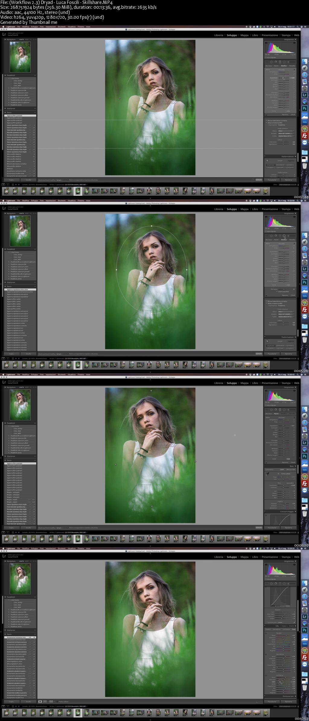309x721 pixels.
Task: Select mask Nuovo tab in 00:08:10 frame
Action: click(276, 414)
